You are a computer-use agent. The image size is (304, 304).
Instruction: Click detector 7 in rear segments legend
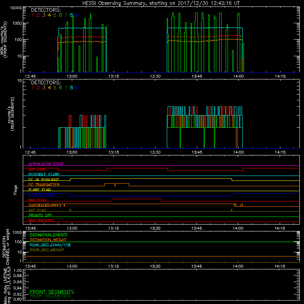[x=66, y=88]
